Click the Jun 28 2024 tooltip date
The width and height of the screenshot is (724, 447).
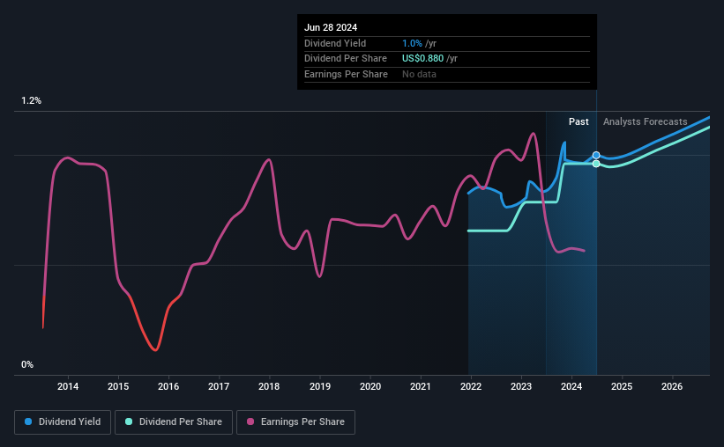[331, 27]
